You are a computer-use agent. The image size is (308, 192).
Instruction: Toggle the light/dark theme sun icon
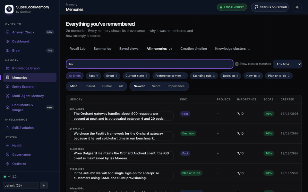(297, 7)
